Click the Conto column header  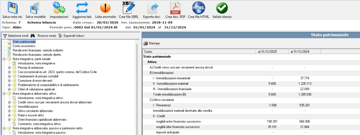click(199, 52)
